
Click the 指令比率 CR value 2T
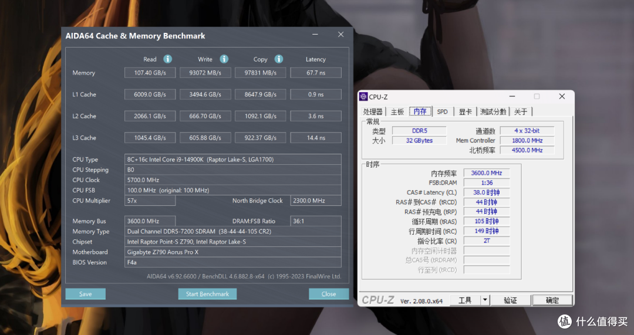(487, 241)
